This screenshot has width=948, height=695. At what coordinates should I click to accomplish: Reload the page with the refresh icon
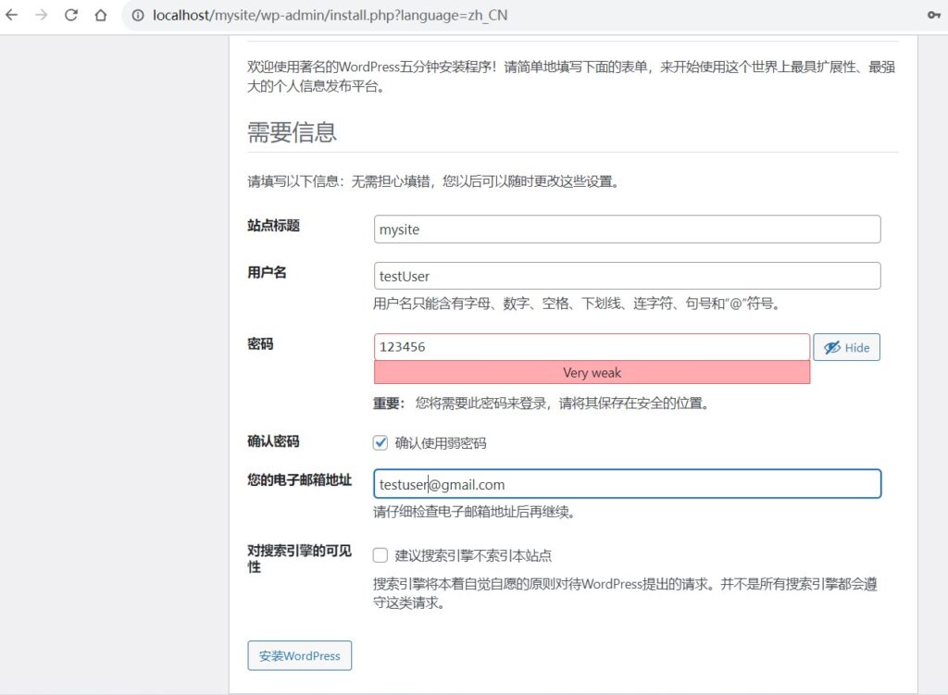[70, 15]
